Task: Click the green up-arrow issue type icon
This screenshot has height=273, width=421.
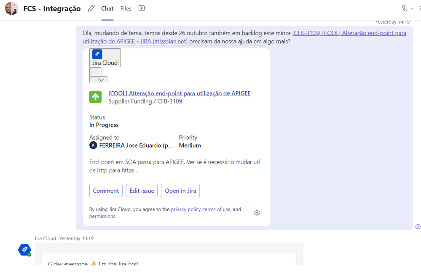Action: pyautogui.click(x=95, y=97)
